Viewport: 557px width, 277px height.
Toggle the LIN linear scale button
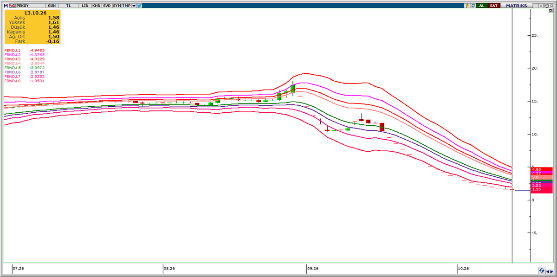coord(85,6)
